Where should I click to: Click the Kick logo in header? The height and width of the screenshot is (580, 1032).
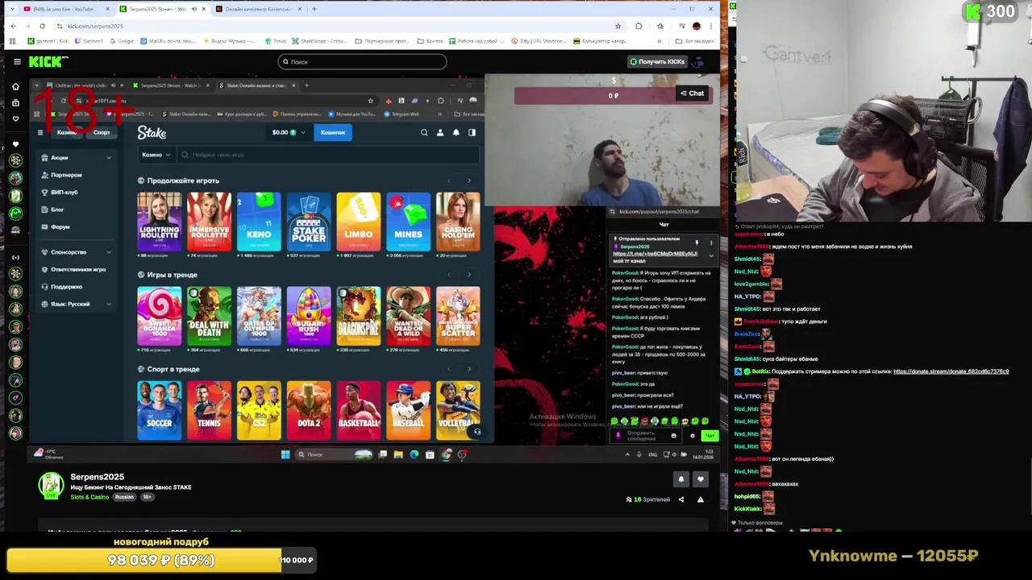pyautogui.click(x=48, y=61)
